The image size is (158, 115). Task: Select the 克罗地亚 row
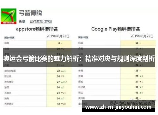coord(38,104)
